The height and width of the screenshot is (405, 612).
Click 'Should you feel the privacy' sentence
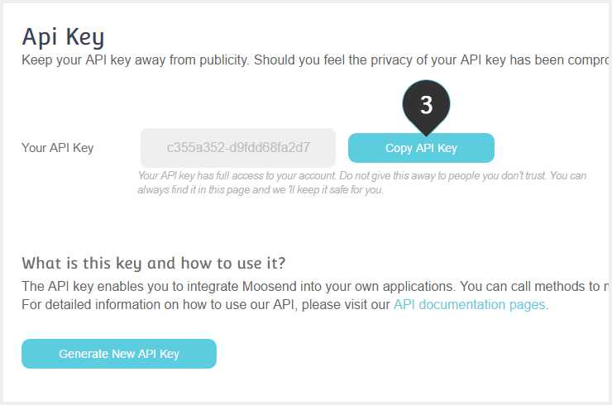[x=433, y=60]
